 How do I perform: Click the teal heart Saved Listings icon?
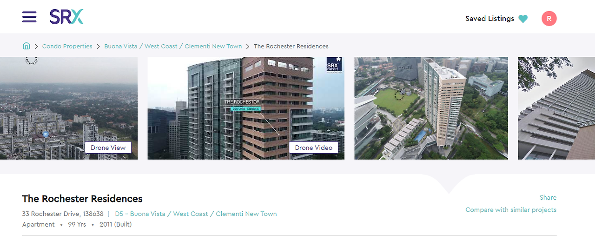523,19
